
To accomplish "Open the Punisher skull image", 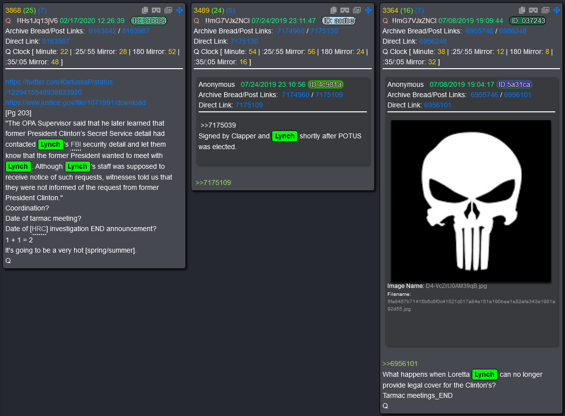I will [471, 201].
